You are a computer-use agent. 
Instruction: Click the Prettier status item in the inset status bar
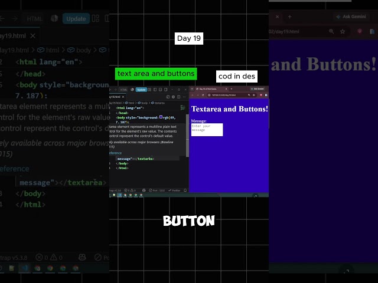click(174, 190)
